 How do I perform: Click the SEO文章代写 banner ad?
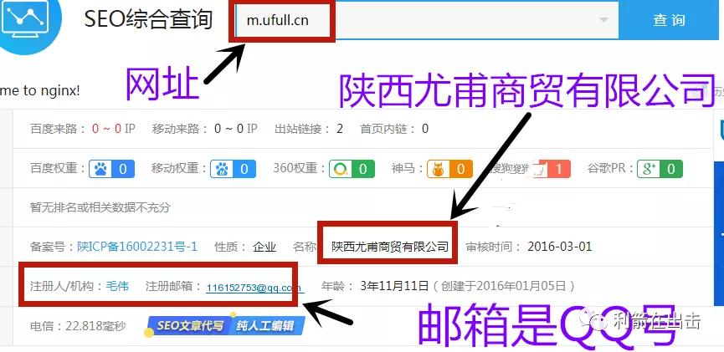(190, 325)
